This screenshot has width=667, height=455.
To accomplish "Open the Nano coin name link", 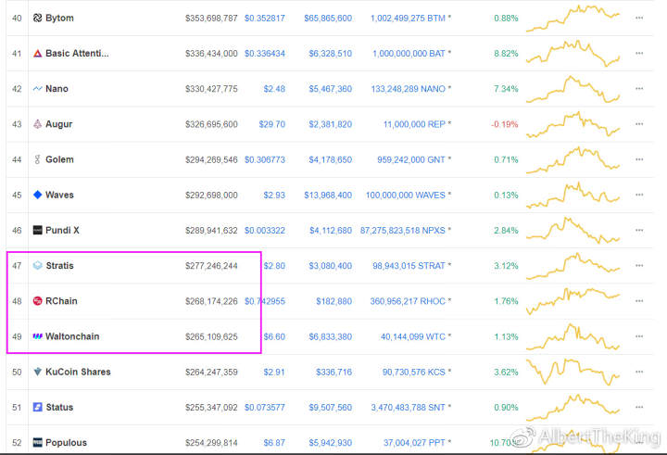I will (57, 89).
